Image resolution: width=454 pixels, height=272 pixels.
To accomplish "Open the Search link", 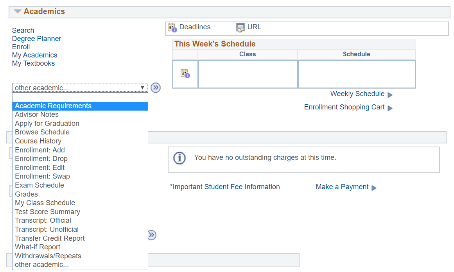I will [23, 30].
